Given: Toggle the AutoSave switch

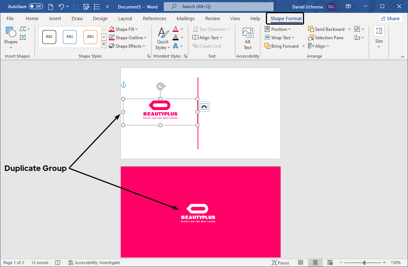Looking at the screenshot, I should point(36,7).
